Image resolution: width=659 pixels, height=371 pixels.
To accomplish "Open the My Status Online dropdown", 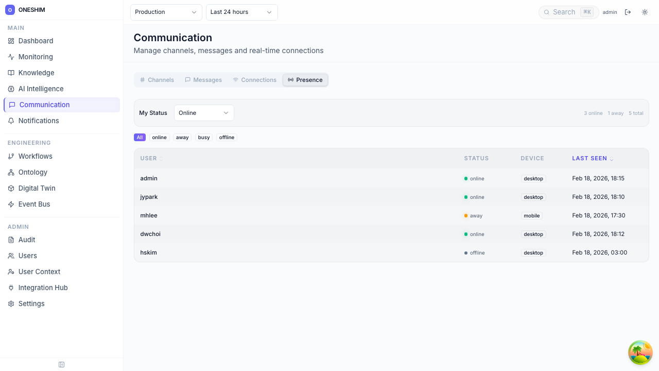I will pos(204,113).
